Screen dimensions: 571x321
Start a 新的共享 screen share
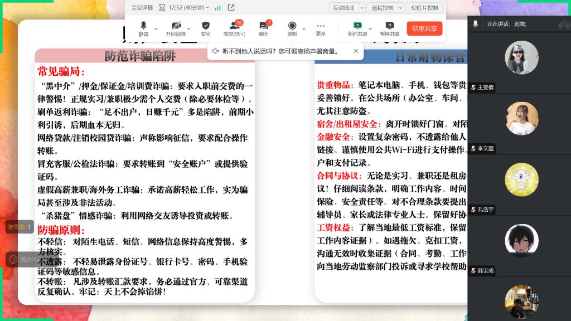tap(357, 28)
